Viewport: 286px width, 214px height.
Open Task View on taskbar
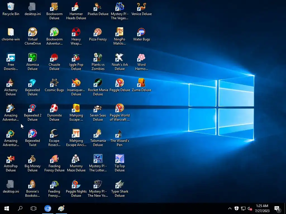pos(34,208)
